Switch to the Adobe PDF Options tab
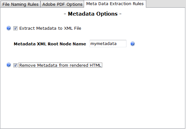 pyautogui.click(x=62, y=4)
